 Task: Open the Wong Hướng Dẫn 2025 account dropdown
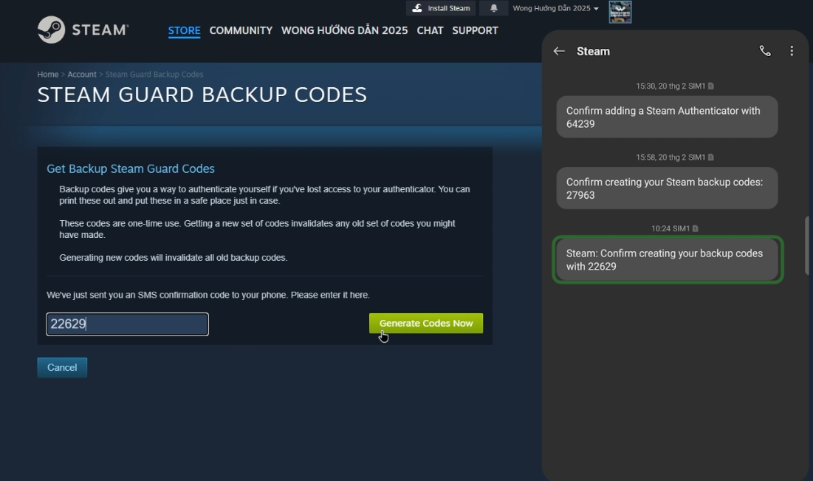(x=555, y=8)
